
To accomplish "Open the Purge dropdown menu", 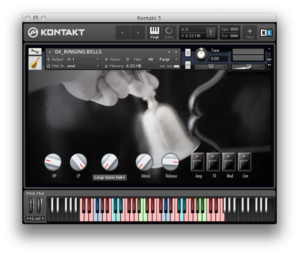I will [x=169, y=59].
